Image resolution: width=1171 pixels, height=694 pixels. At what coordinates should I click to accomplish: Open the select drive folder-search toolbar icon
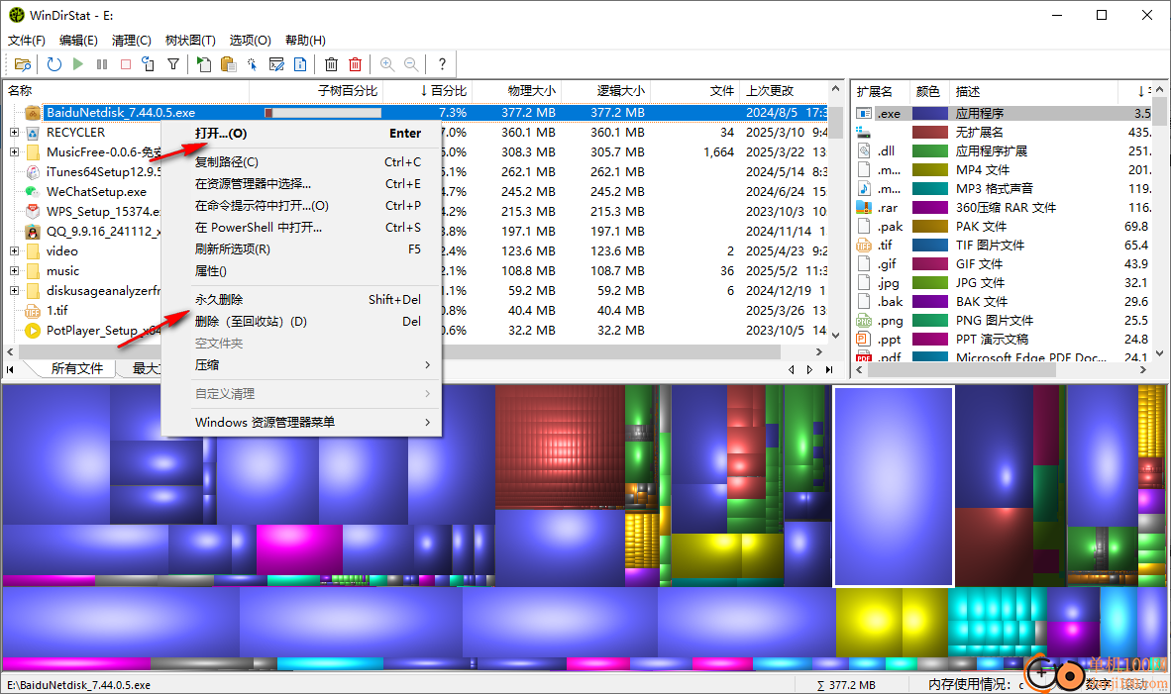coord(23,64)
